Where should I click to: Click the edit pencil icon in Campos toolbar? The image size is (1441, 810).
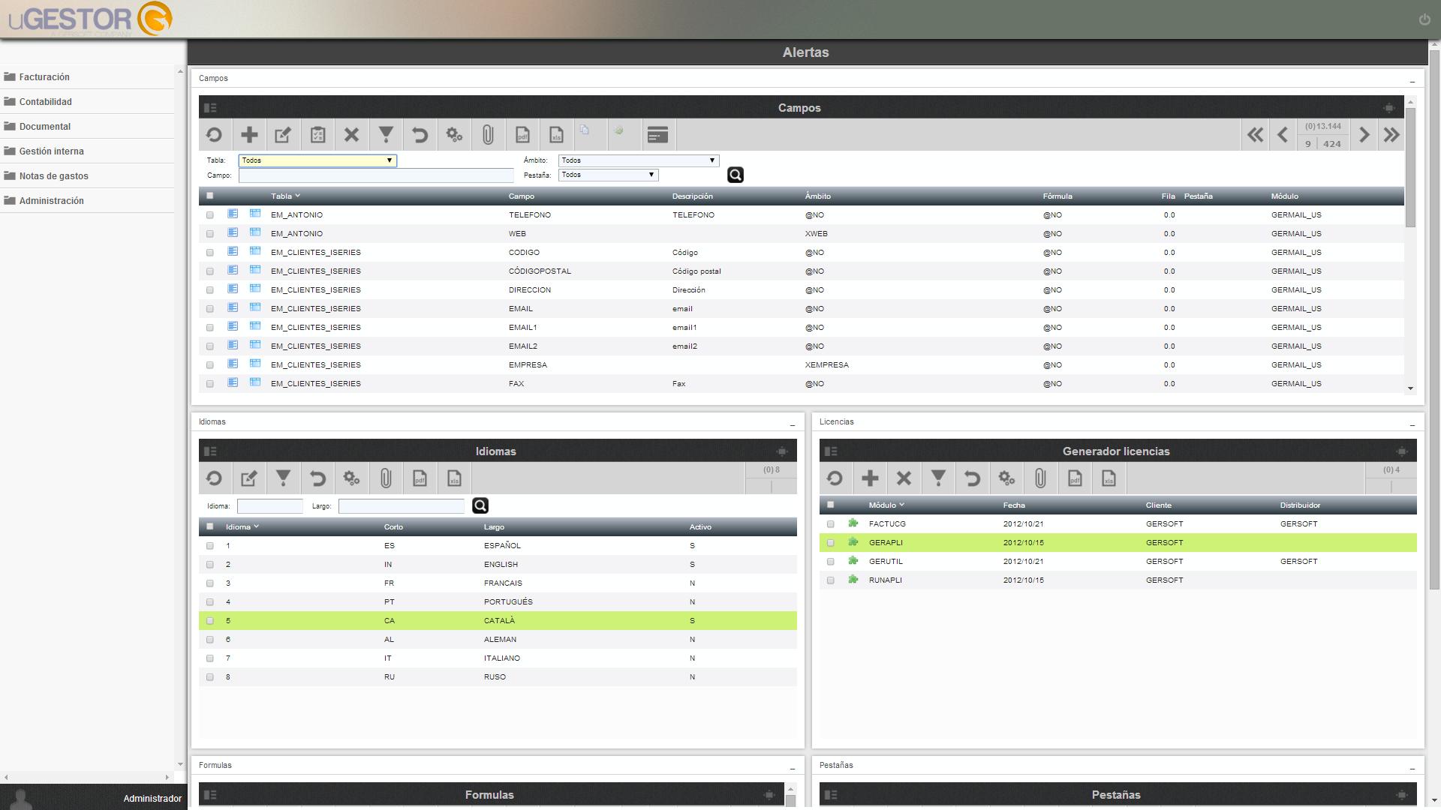[283, 135]
